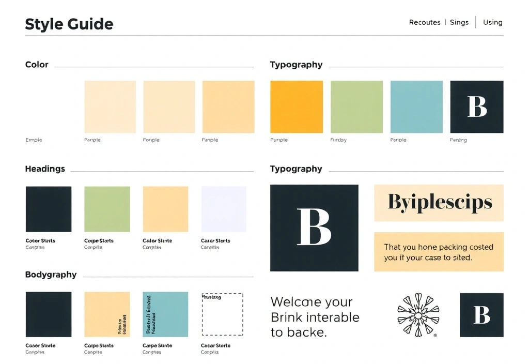Click the dark "B" logo tile in Typography row

point(476,106)
